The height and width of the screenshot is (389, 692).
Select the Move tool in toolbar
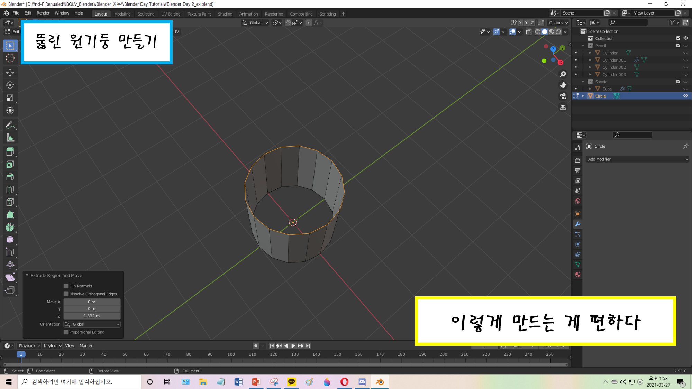click(x=10, y=73)
